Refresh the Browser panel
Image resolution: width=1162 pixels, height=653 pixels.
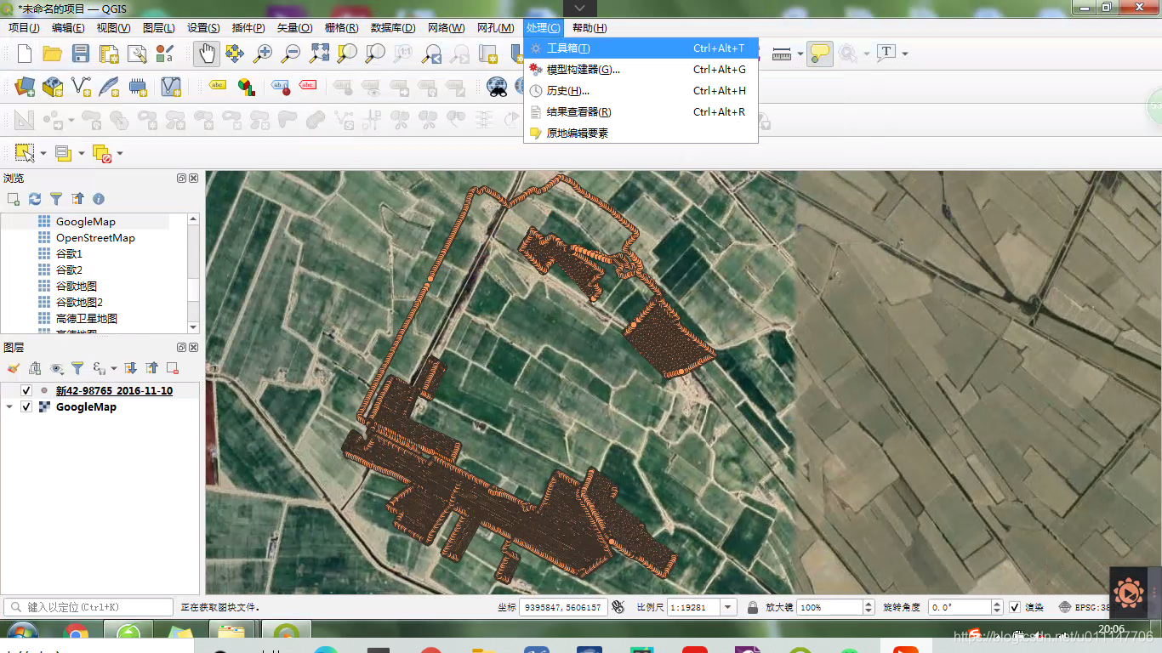click(35, 199)
